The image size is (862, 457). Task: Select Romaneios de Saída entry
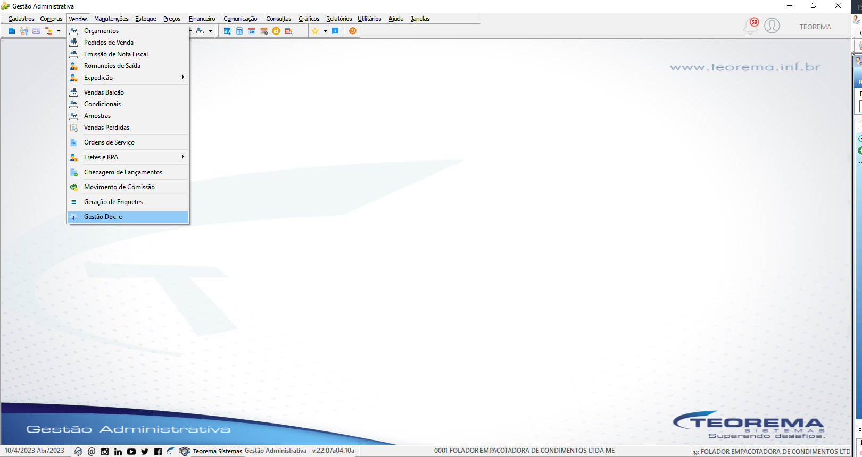[128, 66]
